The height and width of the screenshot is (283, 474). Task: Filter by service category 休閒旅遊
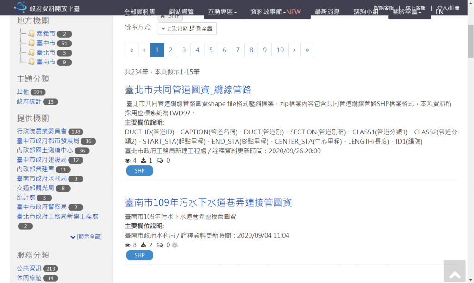29,277
